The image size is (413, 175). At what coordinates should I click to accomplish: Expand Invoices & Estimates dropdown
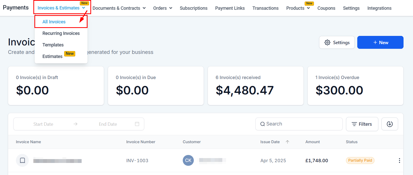[x=62, y=8]
